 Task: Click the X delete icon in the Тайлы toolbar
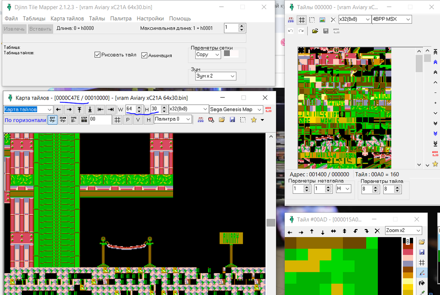[333, 20]
